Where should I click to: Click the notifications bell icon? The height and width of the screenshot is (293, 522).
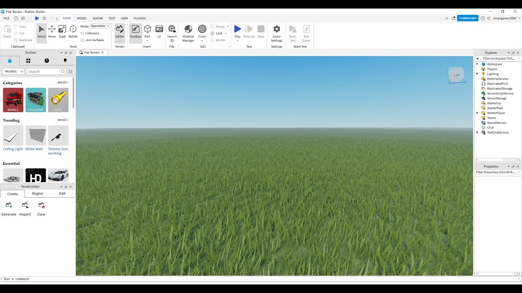453,18
